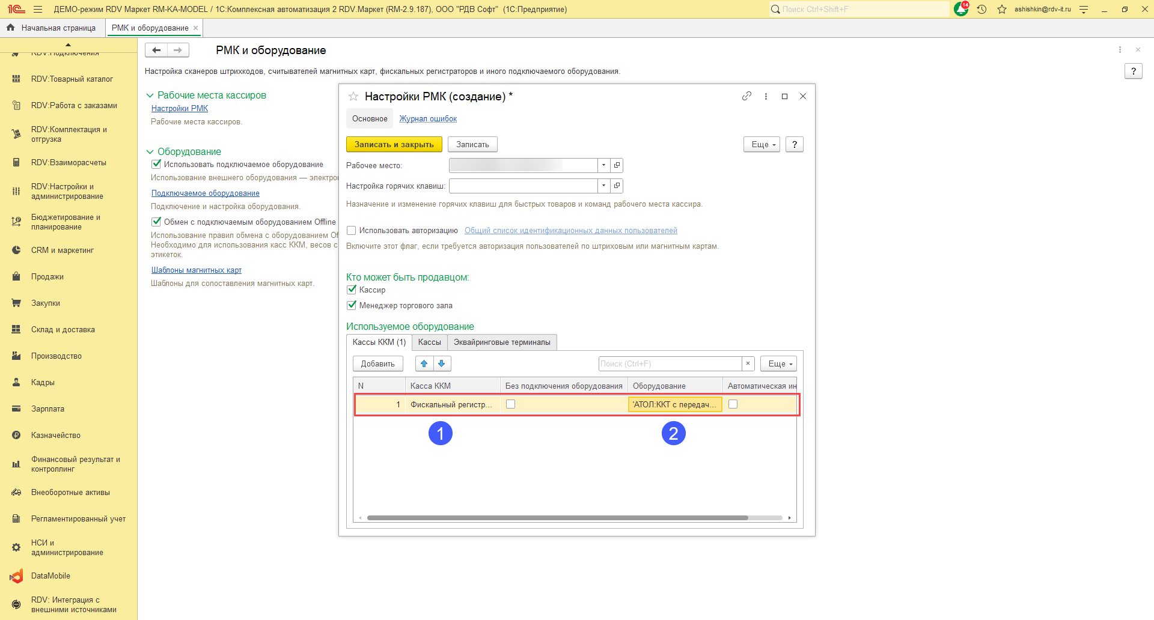Open Настройка горячих клавиш dropdown
The width and height of the screenshot is (1154, 620).
pos(603,186)
